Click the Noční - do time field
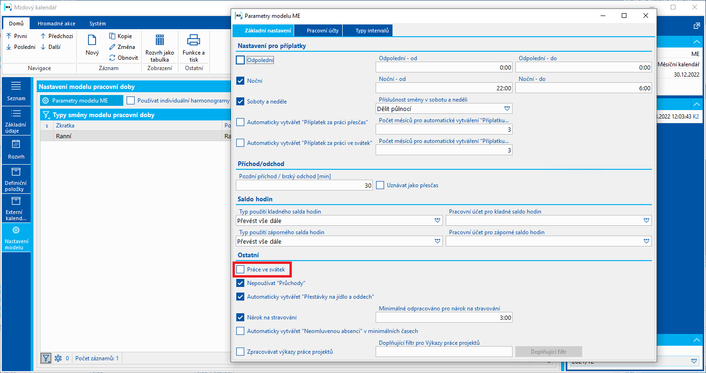Screen dimensions: 706x373 pos(584,88)
